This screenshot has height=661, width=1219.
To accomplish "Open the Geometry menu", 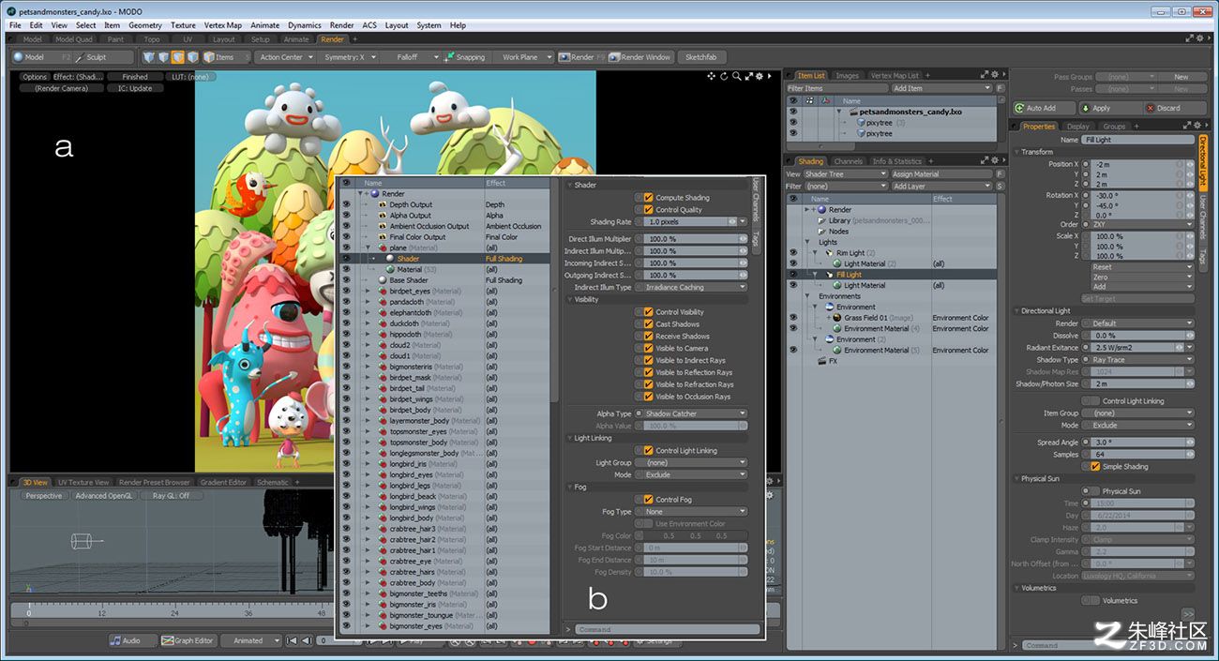I will pos(145,25).
